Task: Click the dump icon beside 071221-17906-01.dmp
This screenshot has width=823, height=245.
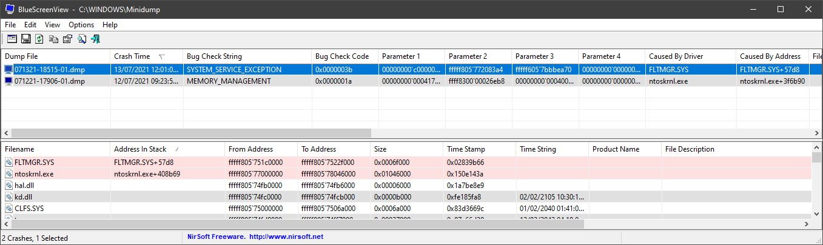Action: (8, 81)
